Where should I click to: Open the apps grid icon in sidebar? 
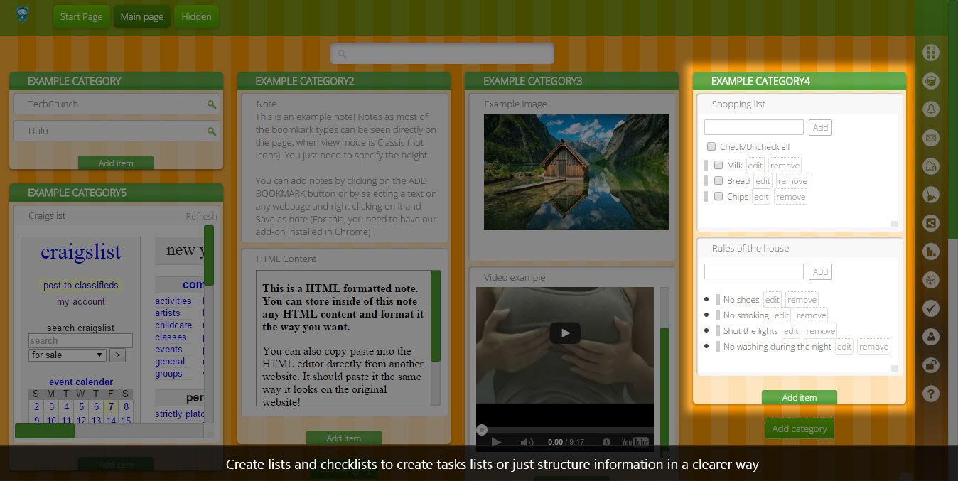point(930,53)
